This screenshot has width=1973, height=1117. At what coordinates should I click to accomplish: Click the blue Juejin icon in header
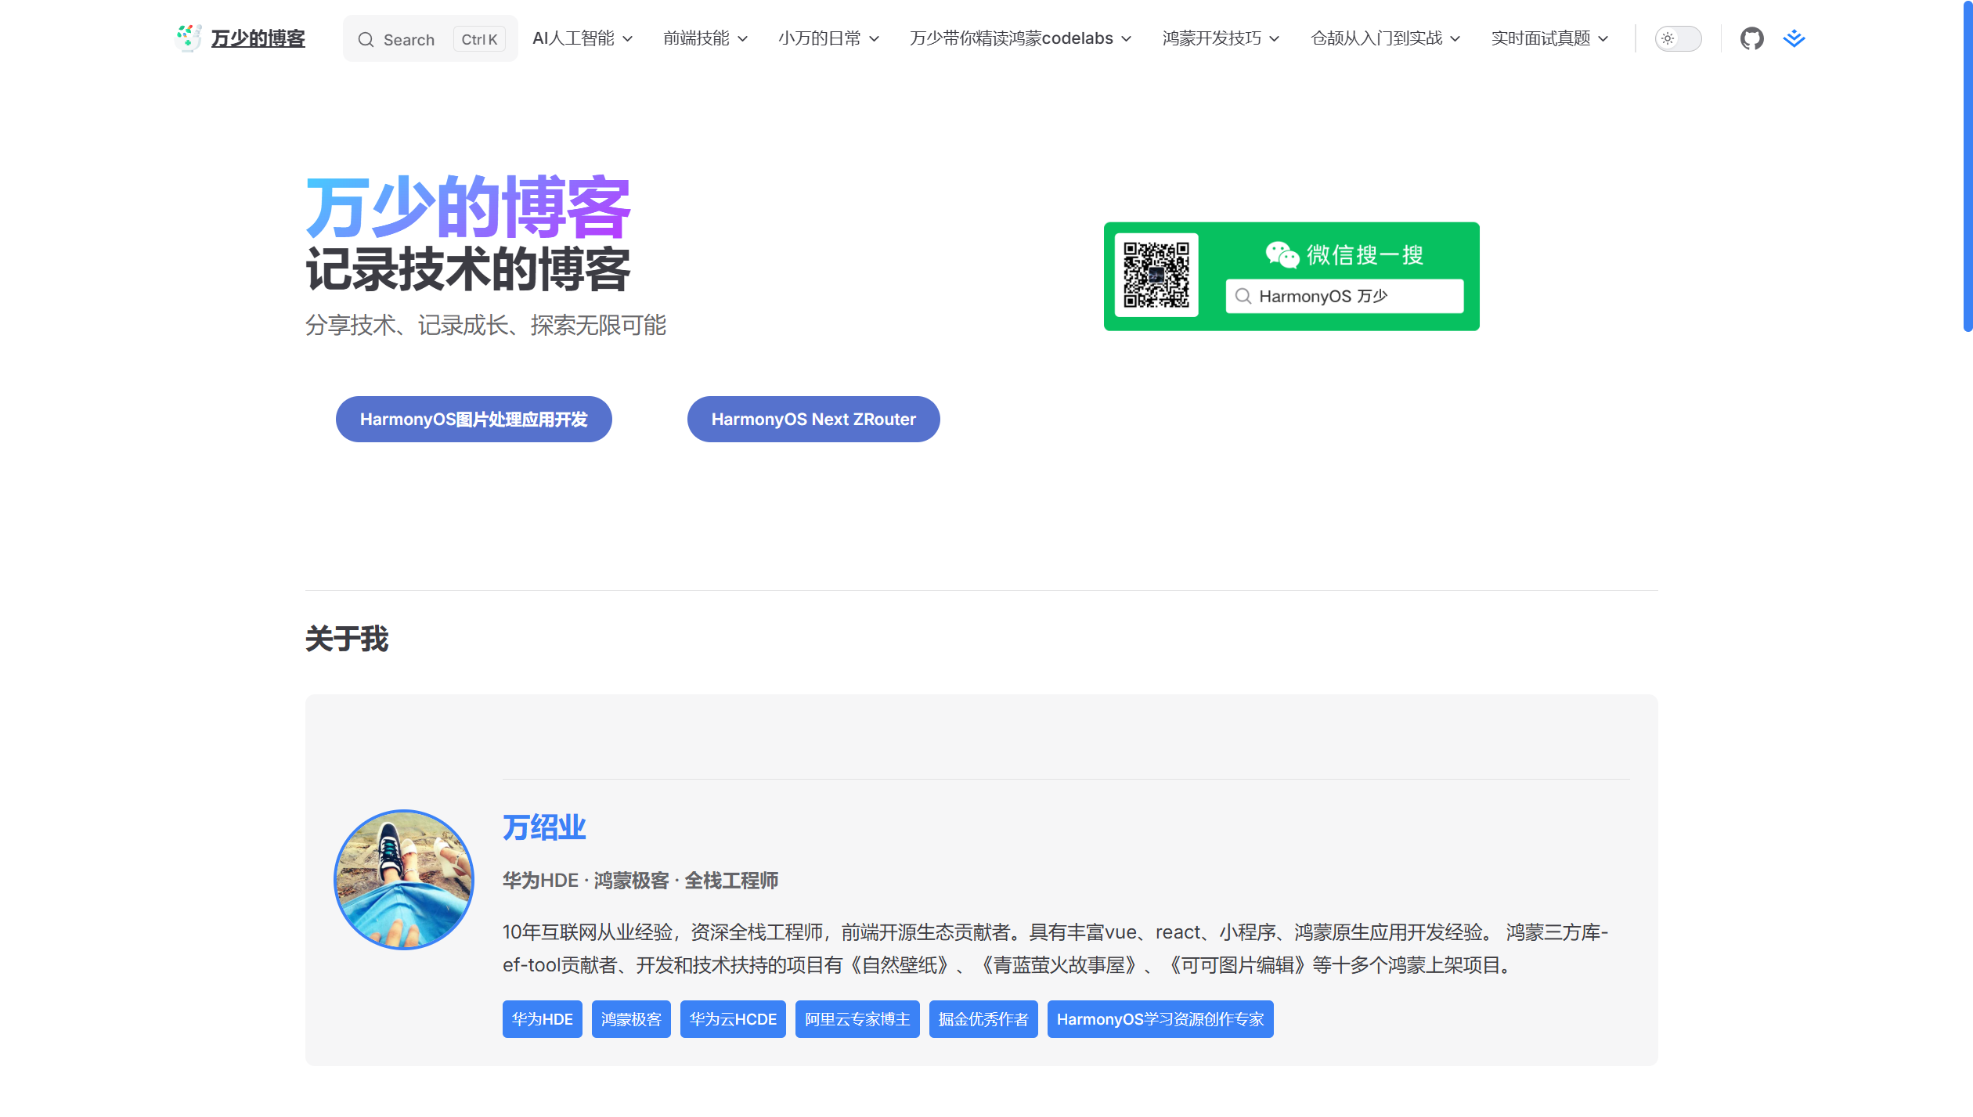(x=1794, y=38)
